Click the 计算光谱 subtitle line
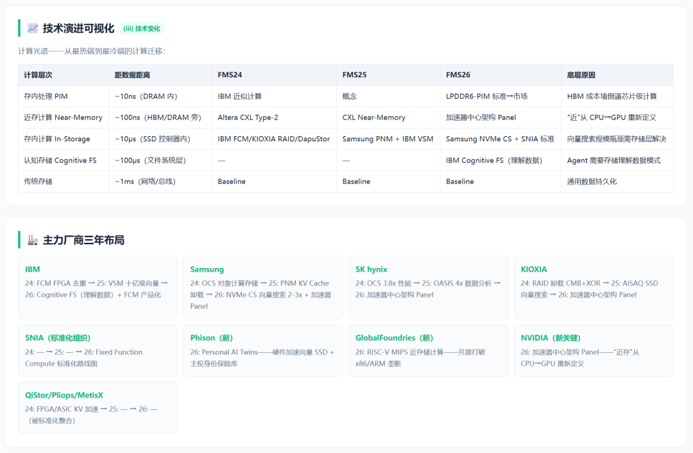This screenshot has width=693, height=453. coord(92,51)
